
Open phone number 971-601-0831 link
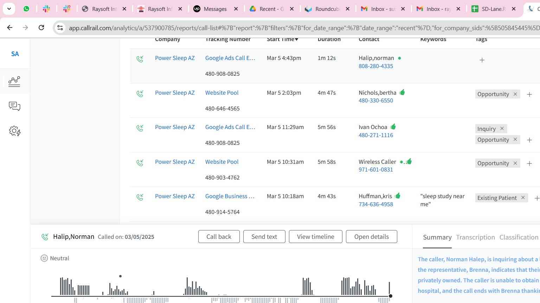(376, 170)
